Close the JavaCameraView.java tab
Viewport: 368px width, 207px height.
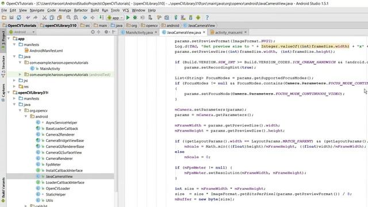[204, 32]
